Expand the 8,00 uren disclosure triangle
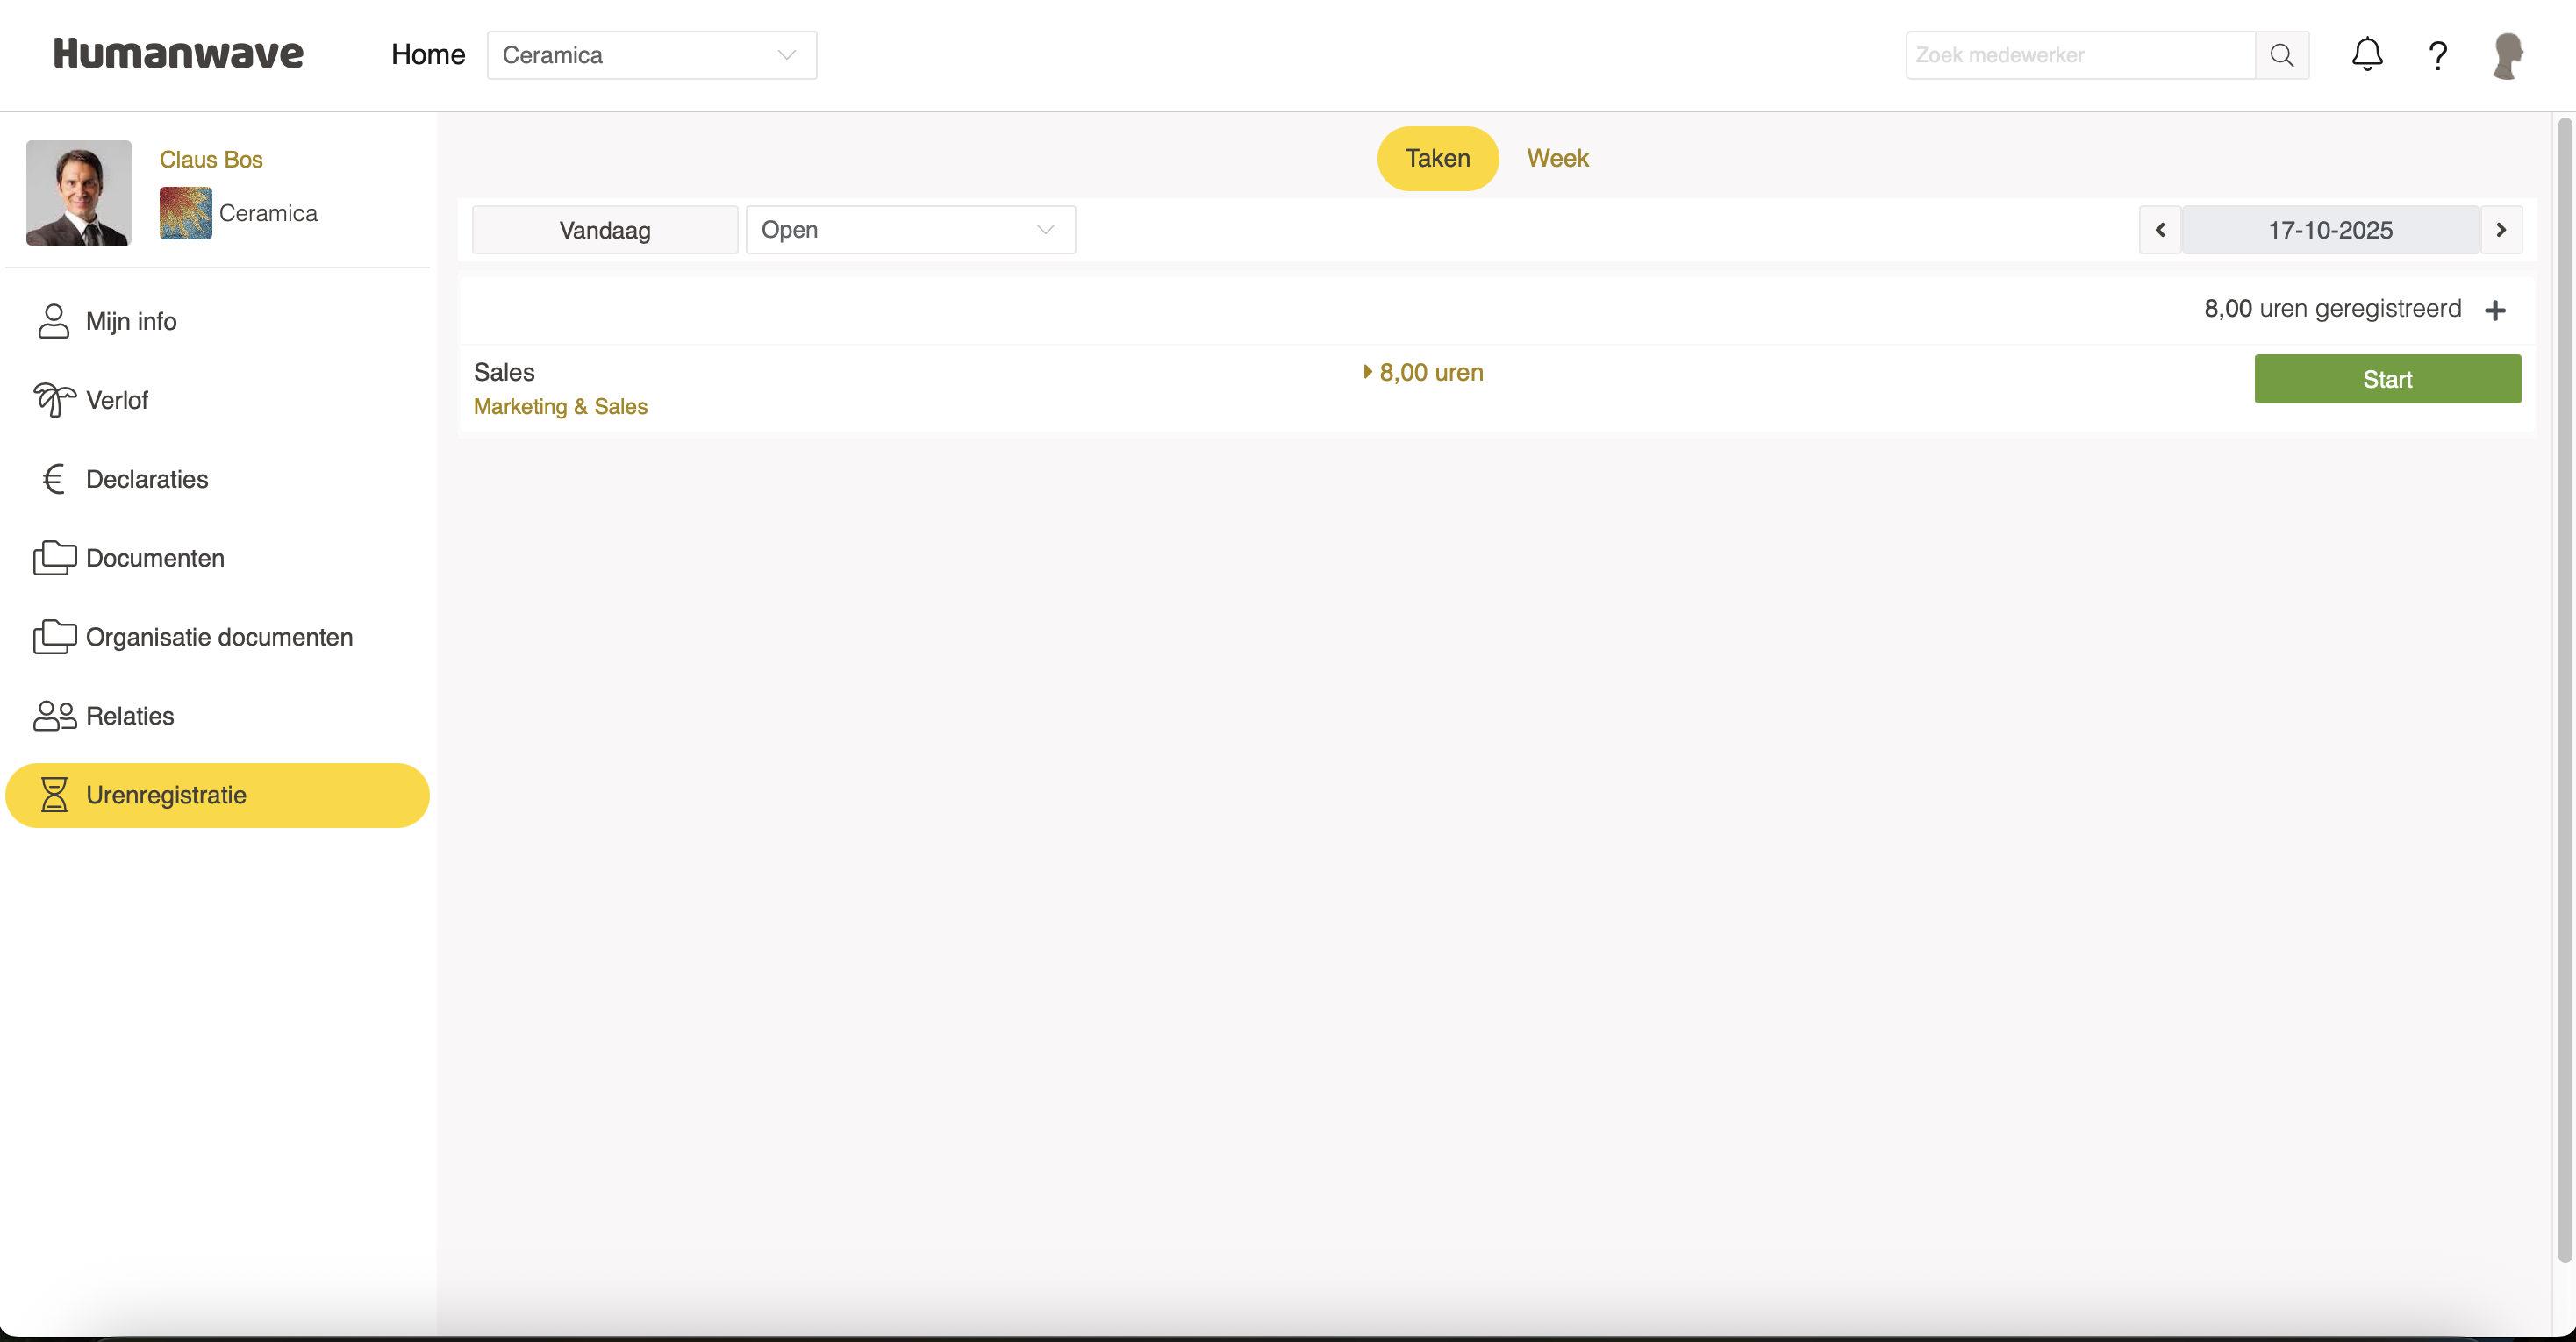The width and height of the screenshot is (2576, 1342). tap(1367, 372)
